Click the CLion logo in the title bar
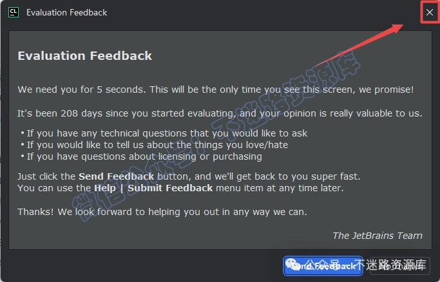 pos(14,12)
